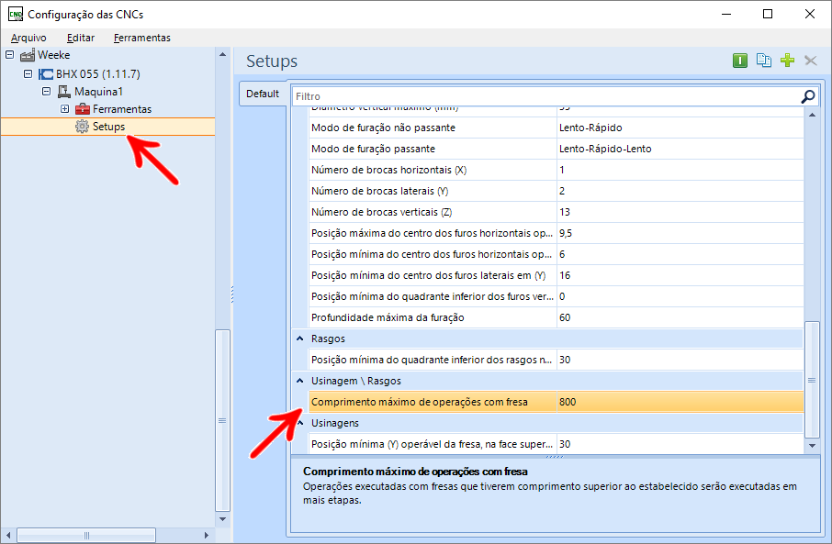Click the Filtro input field

point(546,96)
